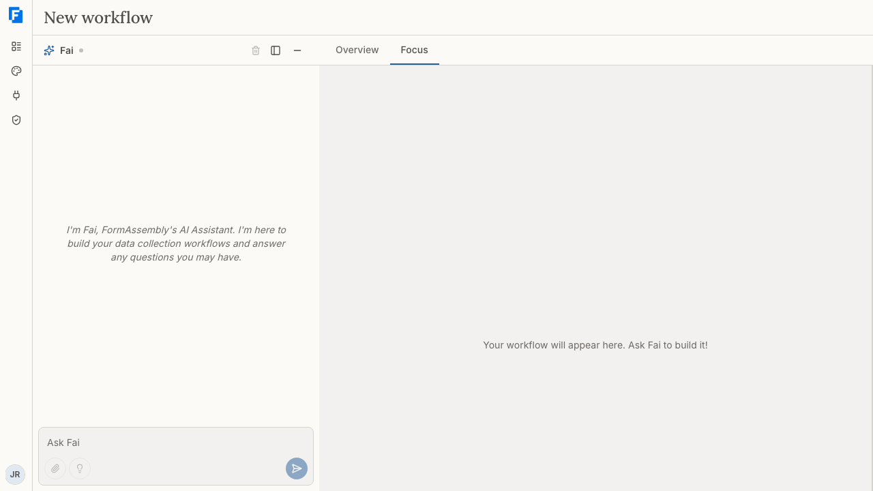Open the security shield sidebar icon
This screenshot has height=491, width=873.
coord(16,120)
